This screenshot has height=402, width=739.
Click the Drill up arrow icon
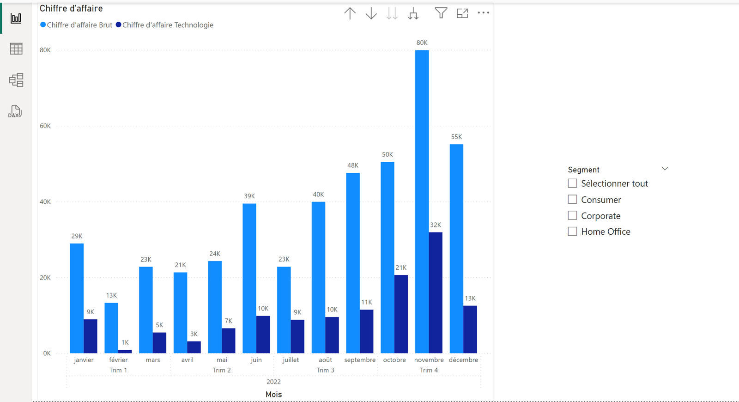coord(350,13)
